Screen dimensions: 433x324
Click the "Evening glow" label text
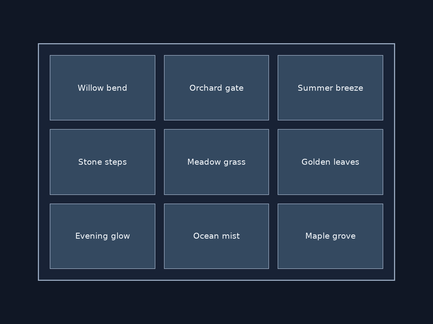103,236
